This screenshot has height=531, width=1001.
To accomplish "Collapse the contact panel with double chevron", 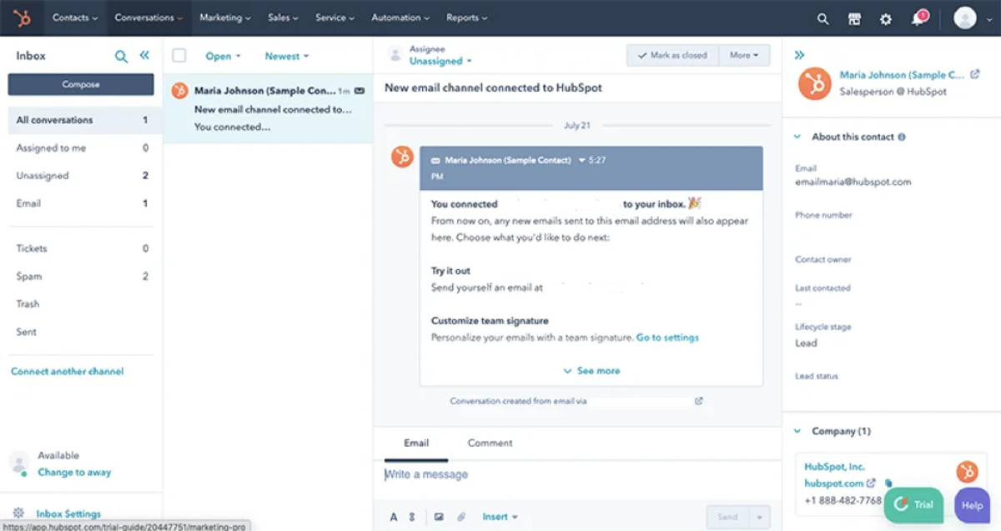I will 799,55.
